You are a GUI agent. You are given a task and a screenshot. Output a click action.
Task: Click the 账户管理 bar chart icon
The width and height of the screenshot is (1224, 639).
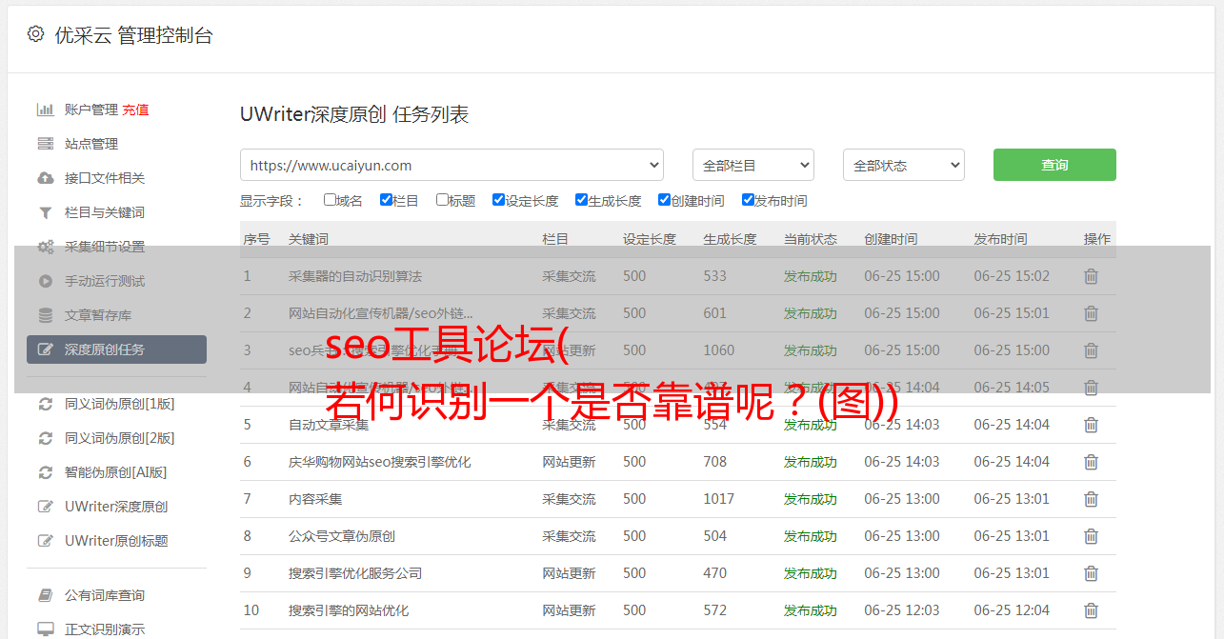[45, 110]
